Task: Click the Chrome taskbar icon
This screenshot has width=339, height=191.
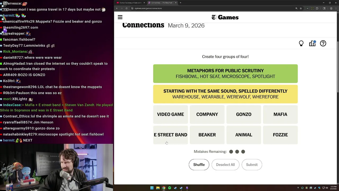Action: coord(164,188)
